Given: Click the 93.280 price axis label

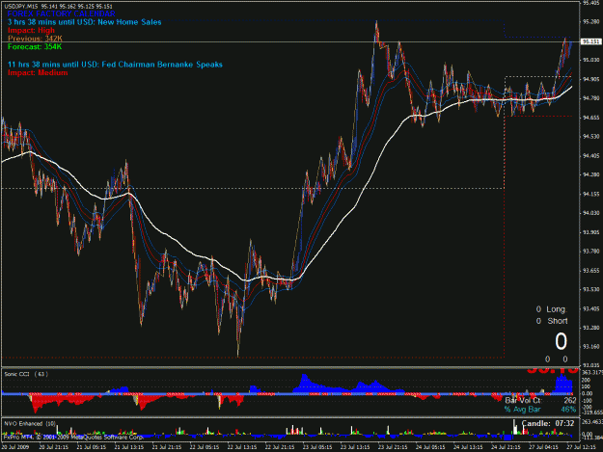Looking at the screenshot, I should [x=591, y=328].
